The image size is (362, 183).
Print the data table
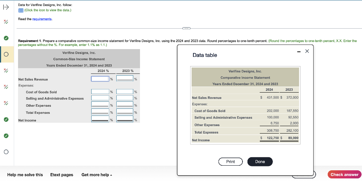[x=230, y=161]
